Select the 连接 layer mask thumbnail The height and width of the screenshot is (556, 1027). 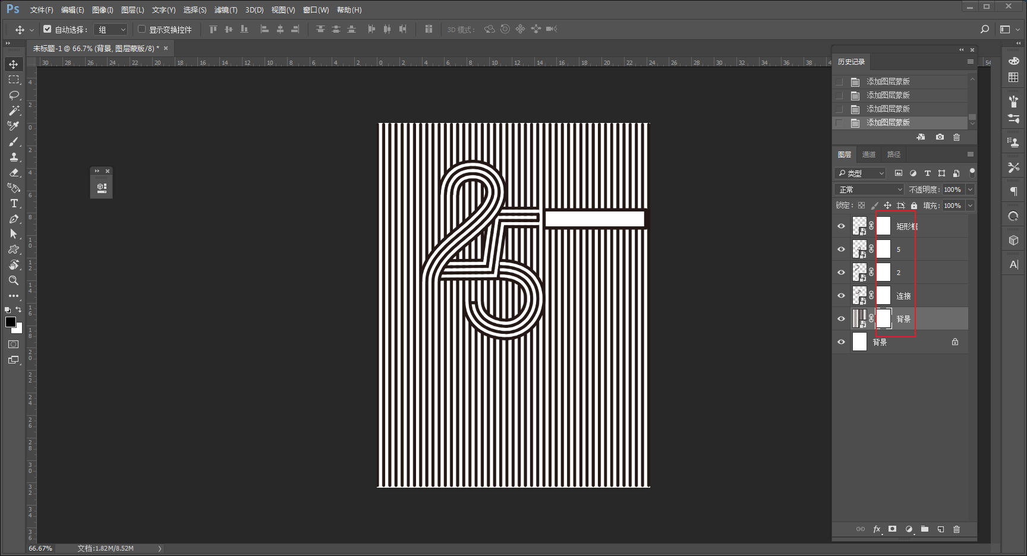click(884, 296)
